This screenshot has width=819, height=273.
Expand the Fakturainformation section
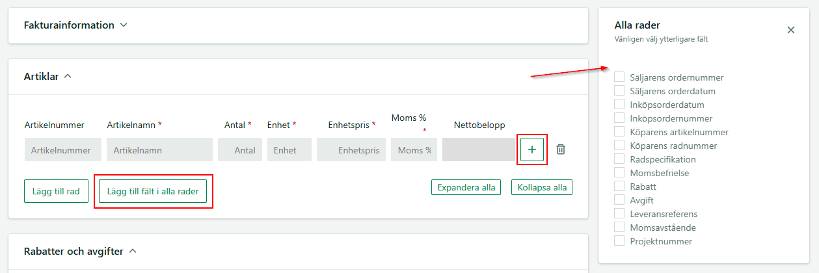[x=124, y=25]
